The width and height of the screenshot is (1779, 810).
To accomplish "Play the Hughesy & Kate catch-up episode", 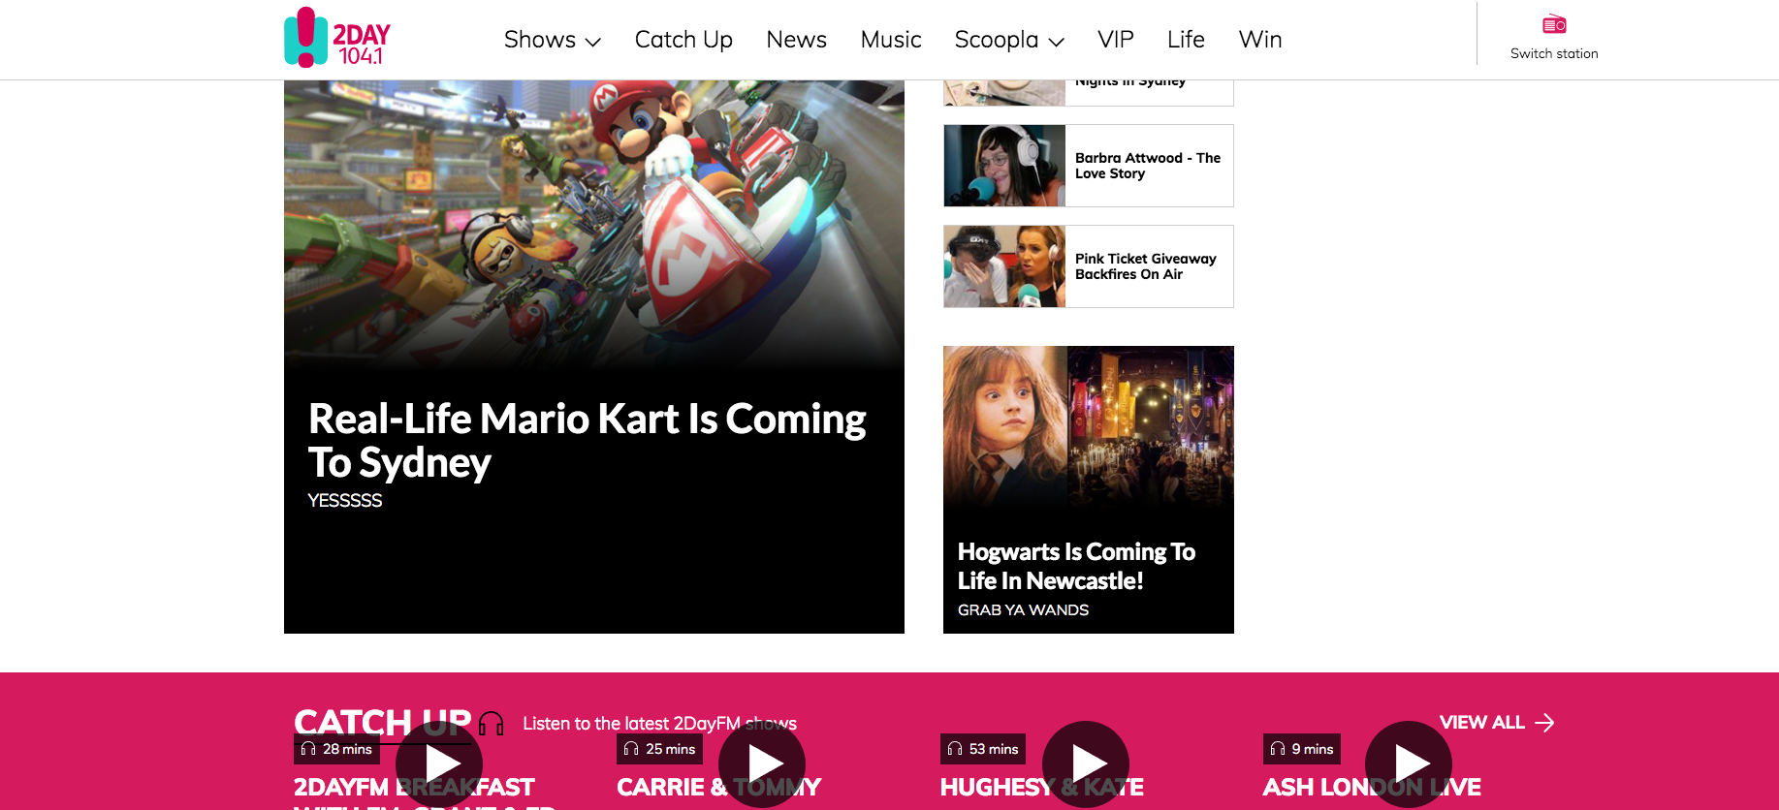I will pyautogui.click(x=1086, y=763).
